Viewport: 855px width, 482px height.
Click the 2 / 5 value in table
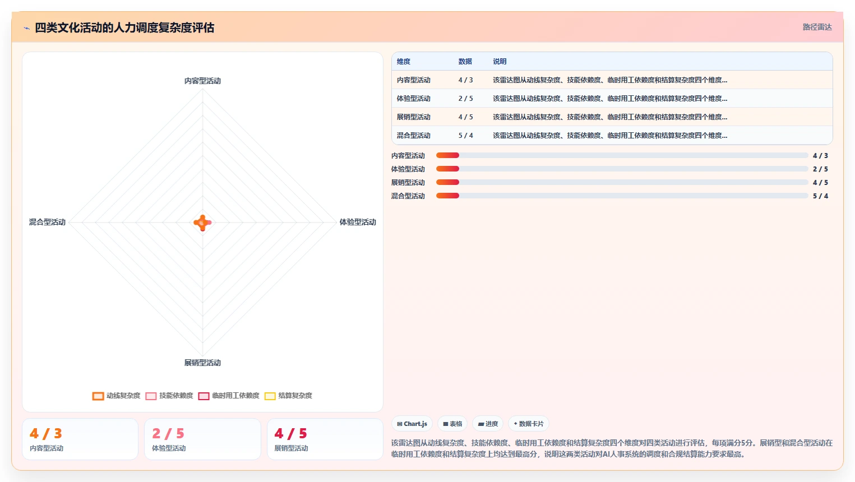point(466,99)
